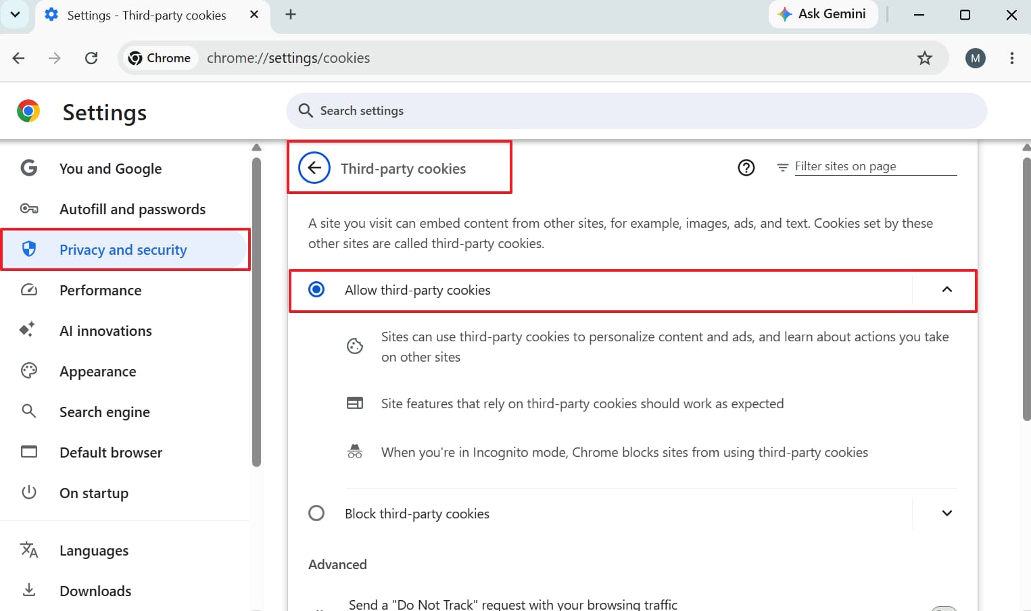The width and height of the screenshot is (1031, 611).
Task: Click the shield icon for Privacy
Action: (x=29, y=249)
